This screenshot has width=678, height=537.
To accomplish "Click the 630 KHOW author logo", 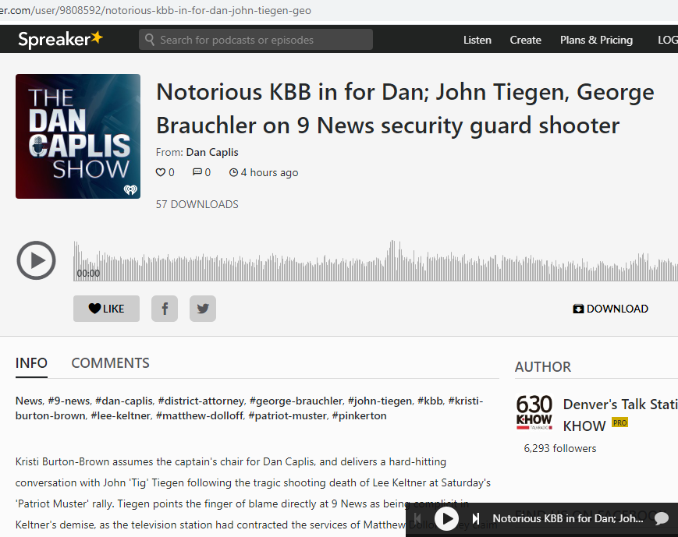I will click(534, 412).
